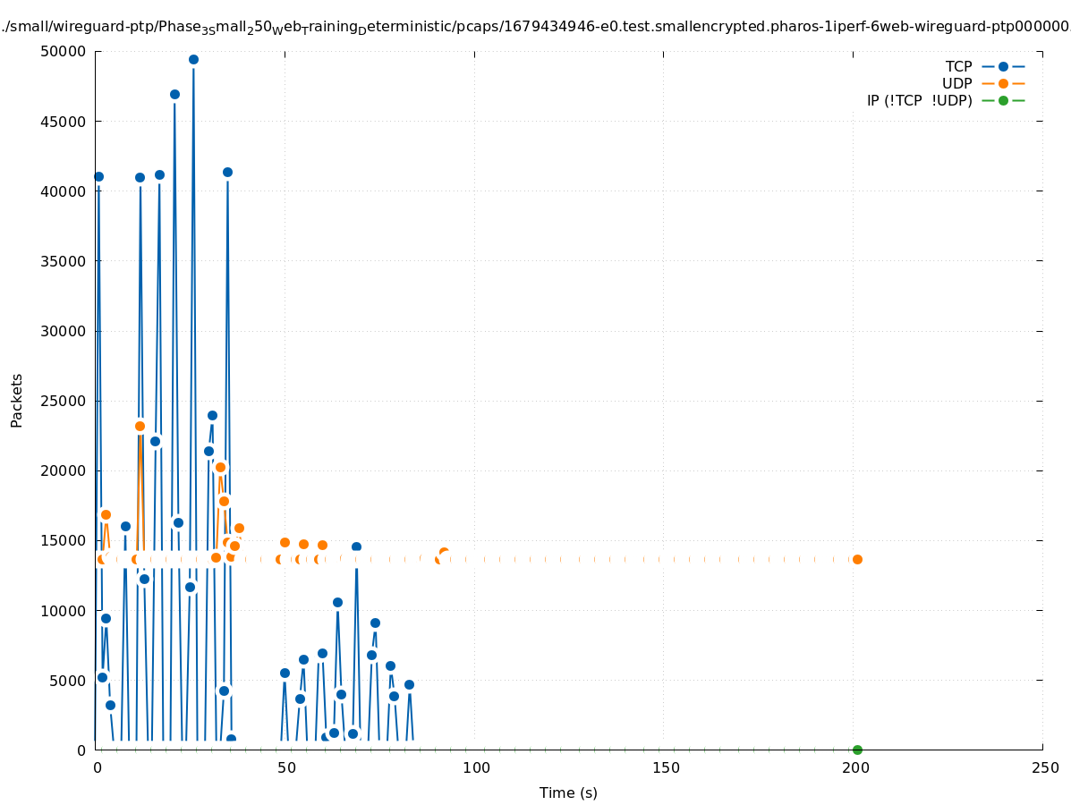This screenshot has height=805, width=1071.
Task: Select the UDP legend text label
Action: point(956,83)
